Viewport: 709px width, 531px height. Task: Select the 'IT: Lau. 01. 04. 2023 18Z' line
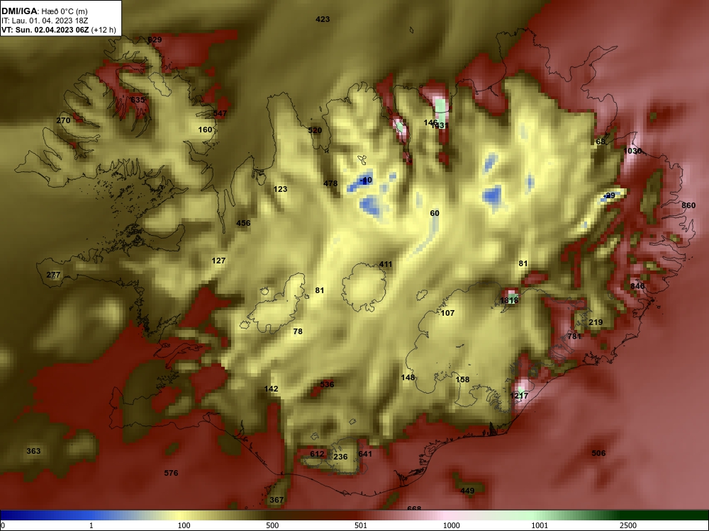point(44,21)
